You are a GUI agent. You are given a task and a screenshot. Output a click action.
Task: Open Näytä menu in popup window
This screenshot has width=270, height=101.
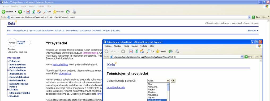(x=126, y=46)
